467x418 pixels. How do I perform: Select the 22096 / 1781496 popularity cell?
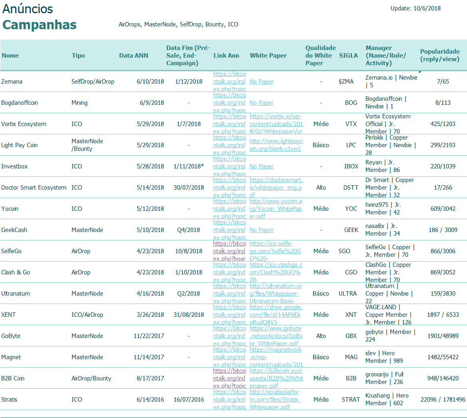(x=443, y=399)
